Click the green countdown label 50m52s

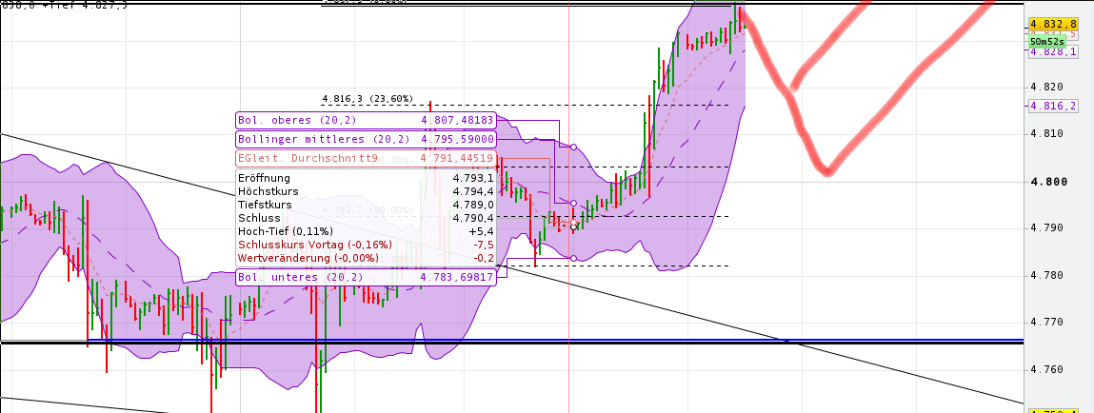pos(1045,42)
